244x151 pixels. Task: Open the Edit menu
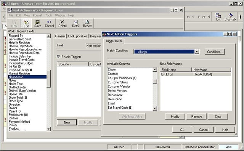(x=18, y=15)
